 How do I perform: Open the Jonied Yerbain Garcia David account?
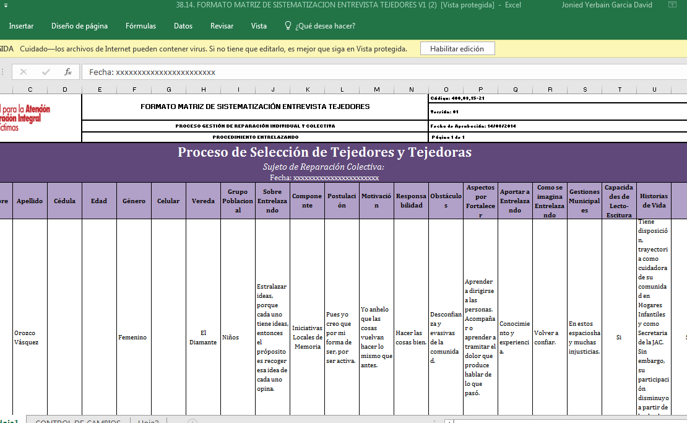(607, 5)
